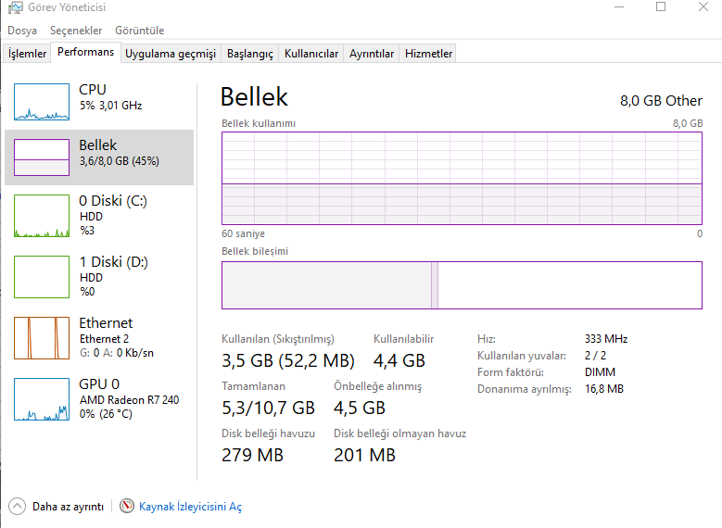Viewport: 722px width, 528px height.
Task: Switch to the Başlangıç tab
Action: [x=250, y=54]
